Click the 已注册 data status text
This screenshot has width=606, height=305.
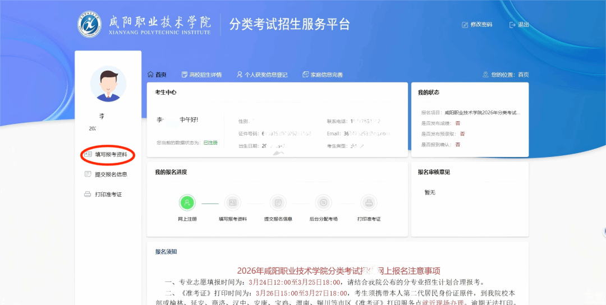coord(210,143)
